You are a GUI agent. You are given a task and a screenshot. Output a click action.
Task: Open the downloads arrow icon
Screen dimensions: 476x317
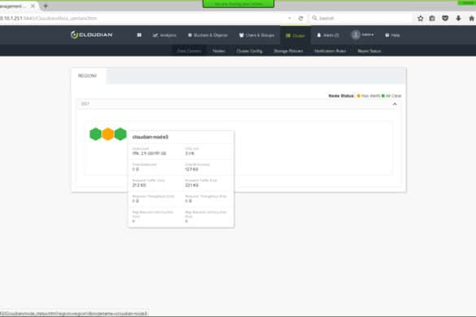tap(458, 18)
